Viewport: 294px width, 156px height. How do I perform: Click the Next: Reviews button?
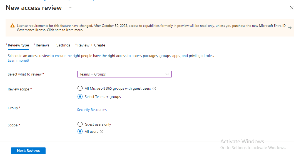pyautogui.click(x=28, y=151)
